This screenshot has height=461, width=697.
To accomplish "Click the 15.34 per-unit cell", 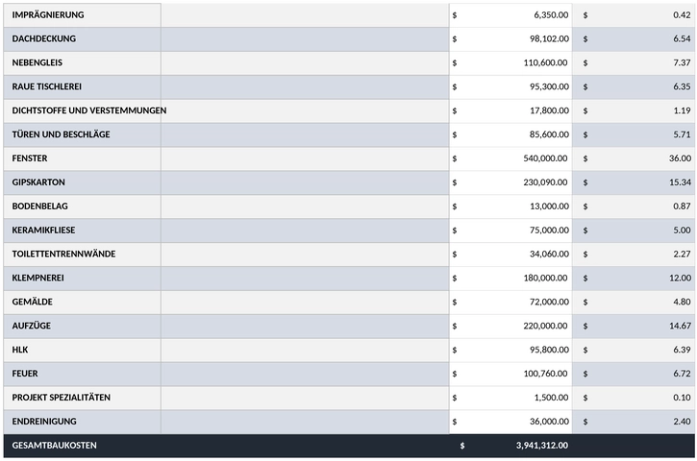I will (634, 182).
